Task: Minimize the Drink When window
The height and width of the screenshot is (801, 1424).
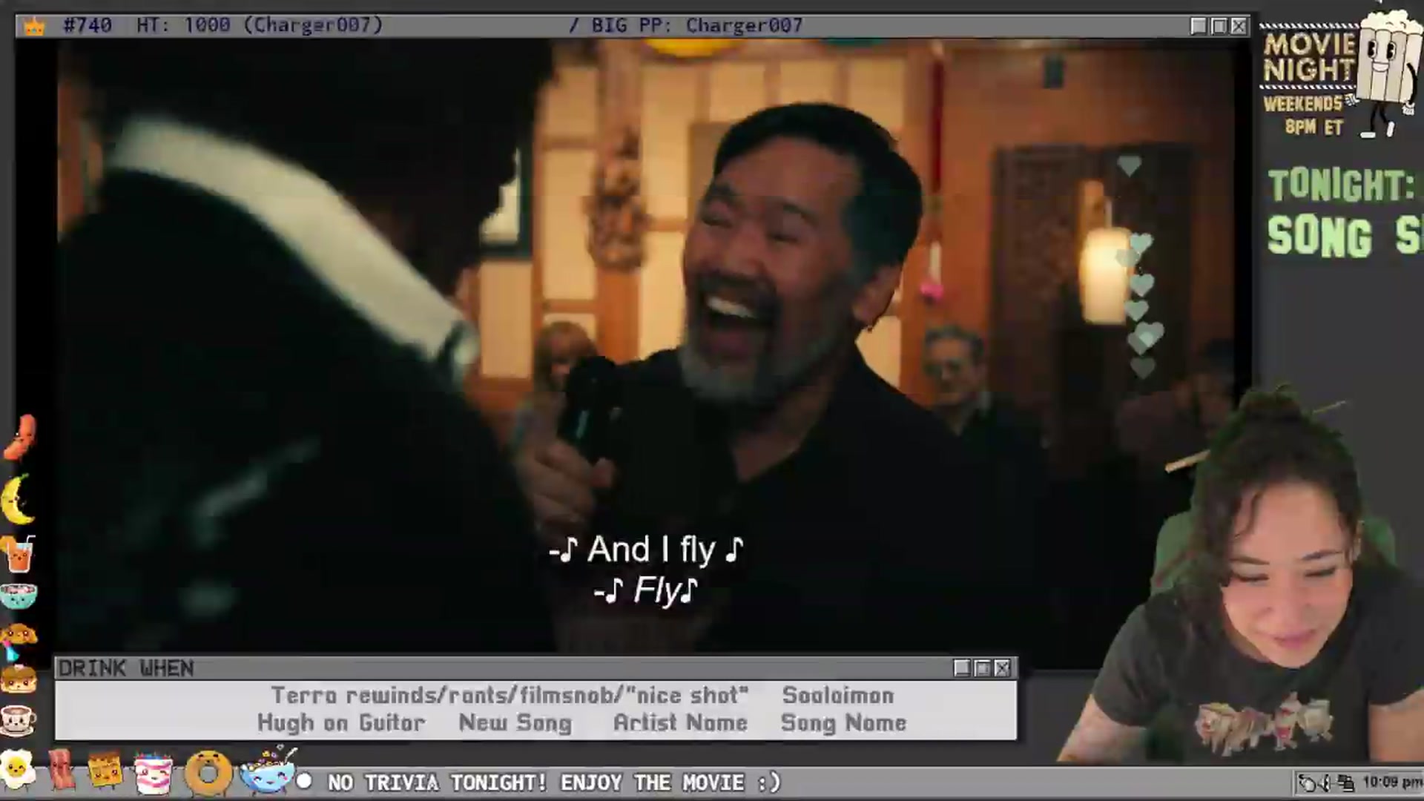Action: coord(962,668)
